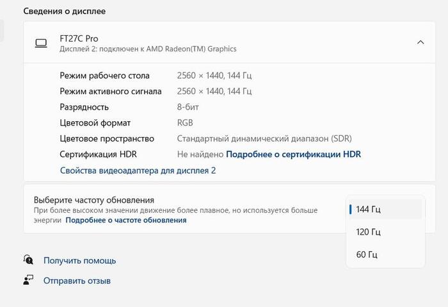Click the '8-бит' bit depth value
The image size is (448, 307).
pos(188,107)
